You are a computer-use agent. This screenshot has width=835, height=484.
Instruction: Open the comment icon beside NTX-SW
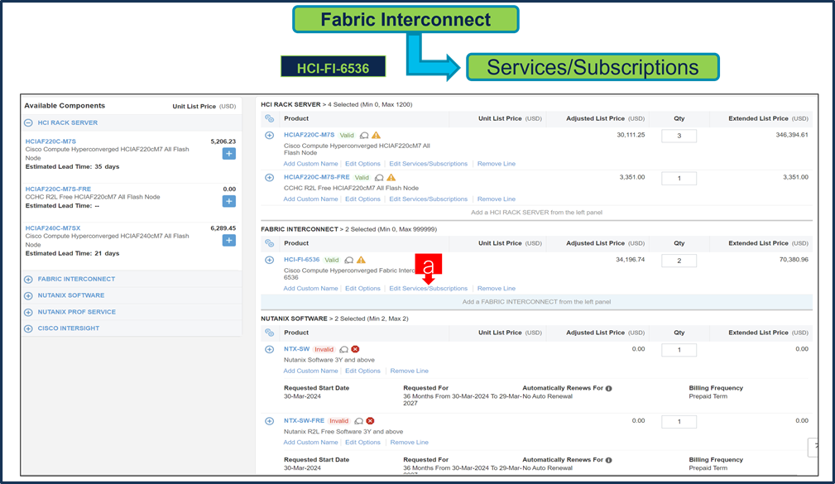click(x=344, y=349)
